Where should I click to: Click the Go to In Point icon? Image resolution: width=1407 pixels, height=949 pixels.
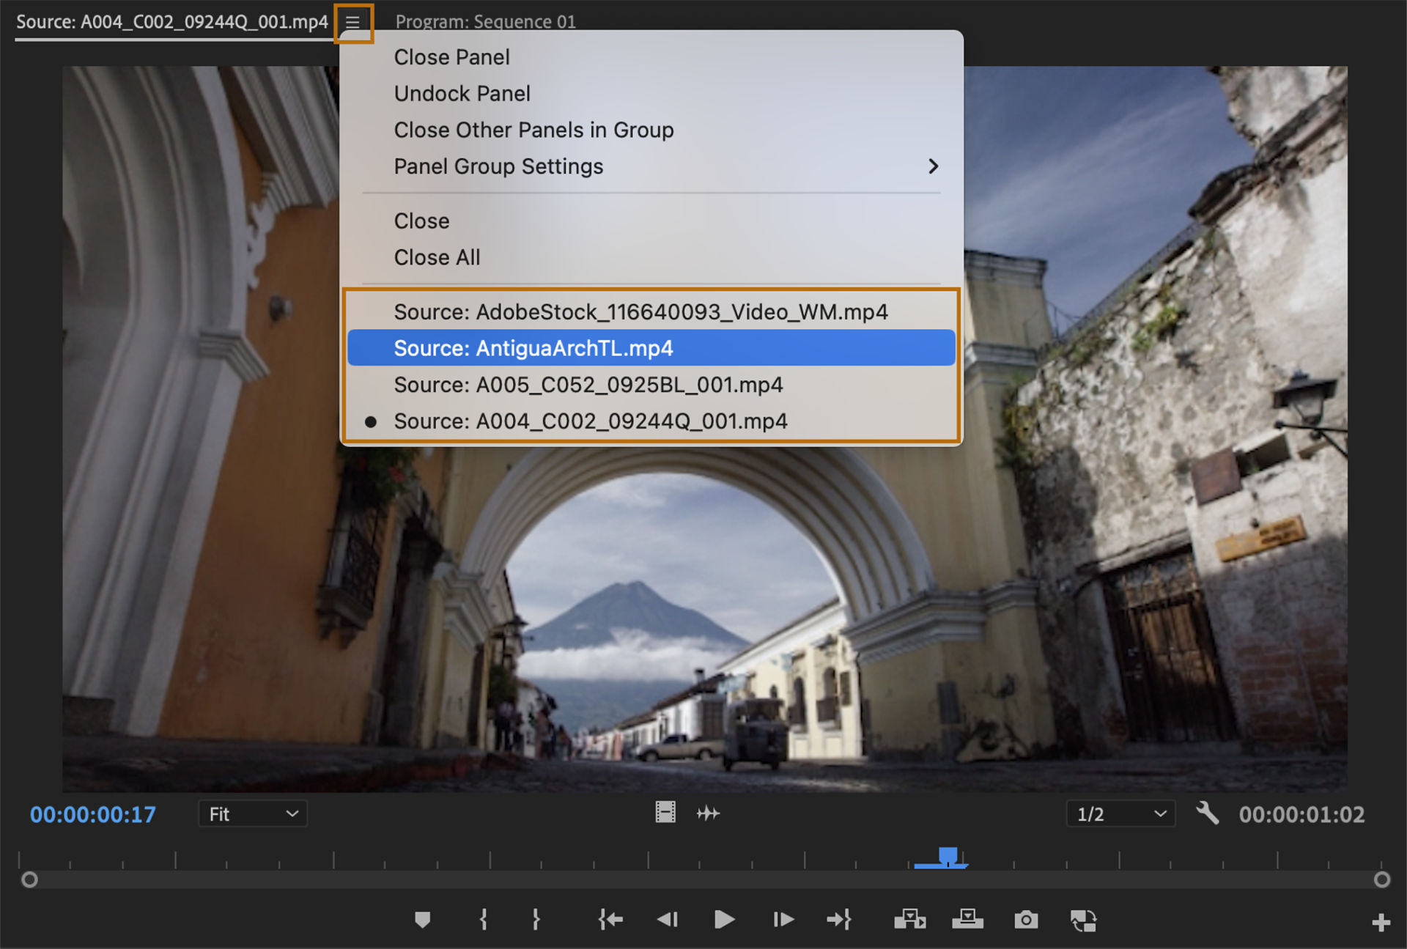(x=610, y=920)
